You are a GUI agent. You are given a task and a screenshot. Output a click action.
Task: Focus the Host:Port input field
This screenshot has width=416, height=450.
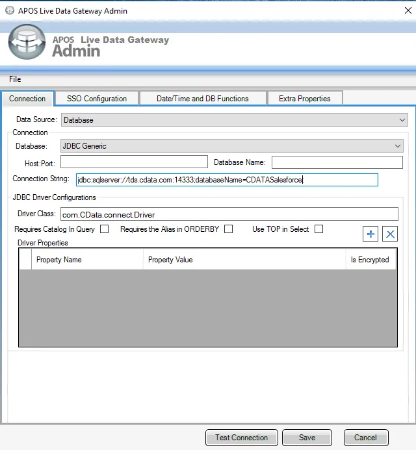tap(132, 162)
